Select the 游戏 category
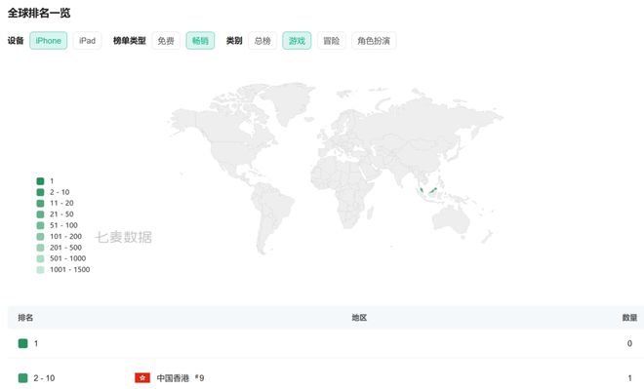 click(x=297, y=41)
